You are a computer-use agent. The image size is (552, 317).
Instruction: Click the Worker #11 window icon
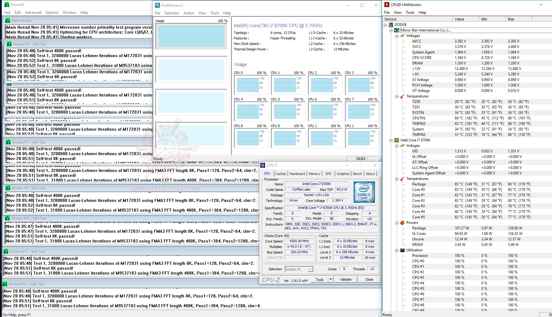[6, 252]
